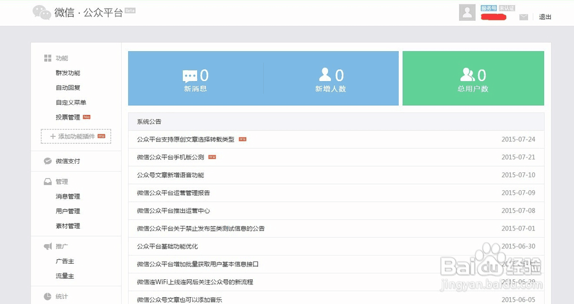The image size is (574, 304).
Task: Open 消息管理 in the sidebar
Action: coord(68,197)
